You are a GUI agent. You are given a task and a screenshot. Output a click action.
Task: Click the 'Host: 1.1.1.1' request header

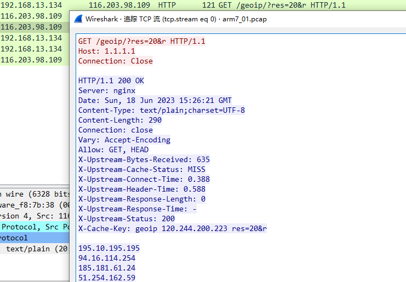click(x=106, y=51)
